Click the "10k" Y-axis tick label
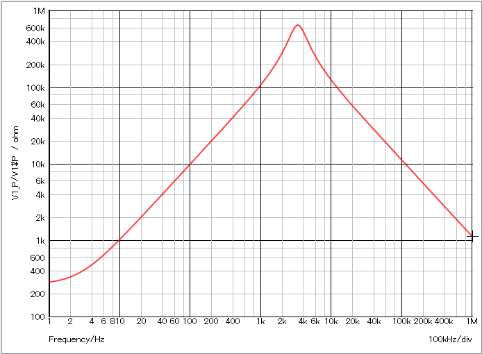The height and width of the screenshot is (354, 482). 38,165
